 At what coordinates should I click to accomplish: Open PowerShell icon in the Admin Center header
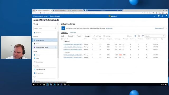coord(154,16)
